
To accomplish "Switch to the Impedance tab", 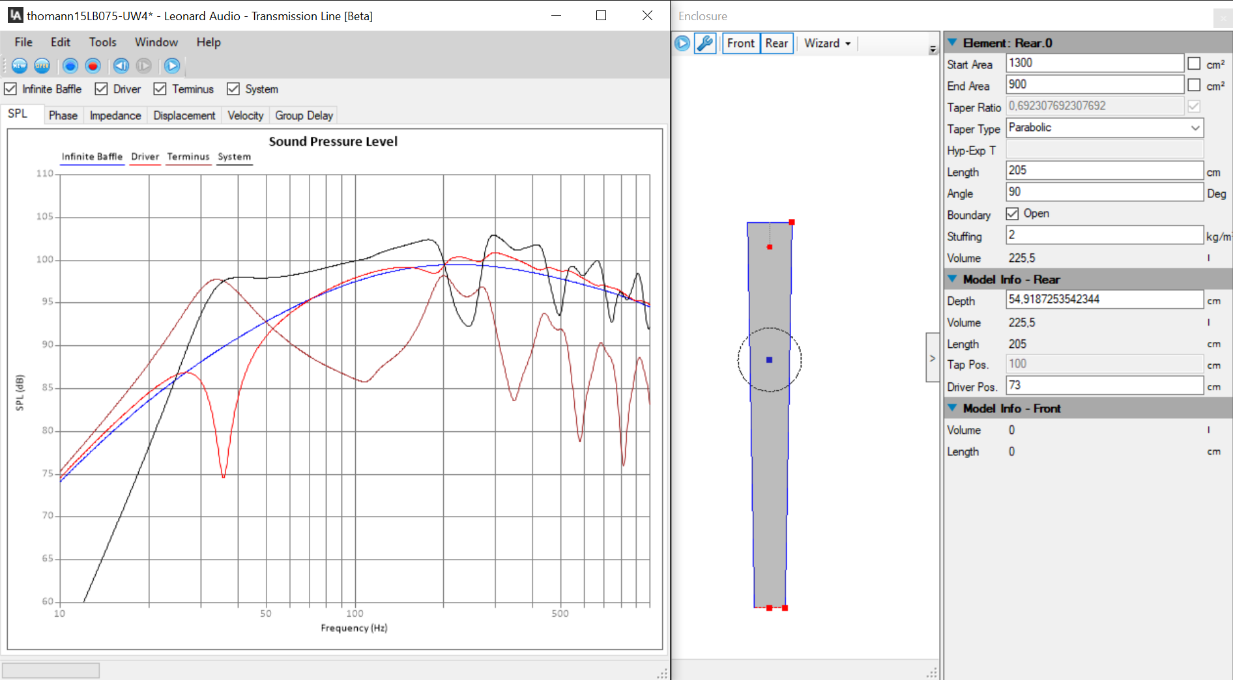I will click(115, 115).
